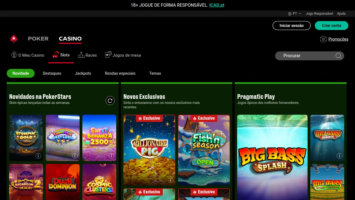This screenshot has width=355, height=200.
Task: Click the Races podium icon
Action: pos(81,55)
